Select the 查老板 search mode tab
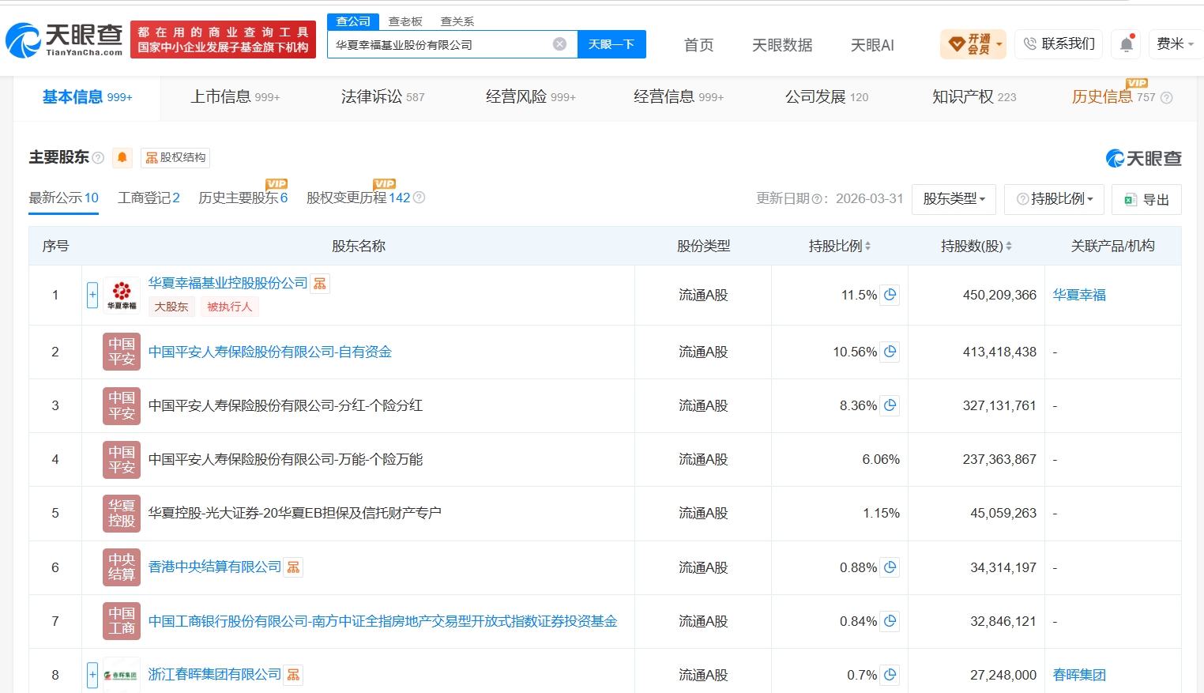Image resolution: width=1204 pixels, height=693 pixels. pos(405,21)
